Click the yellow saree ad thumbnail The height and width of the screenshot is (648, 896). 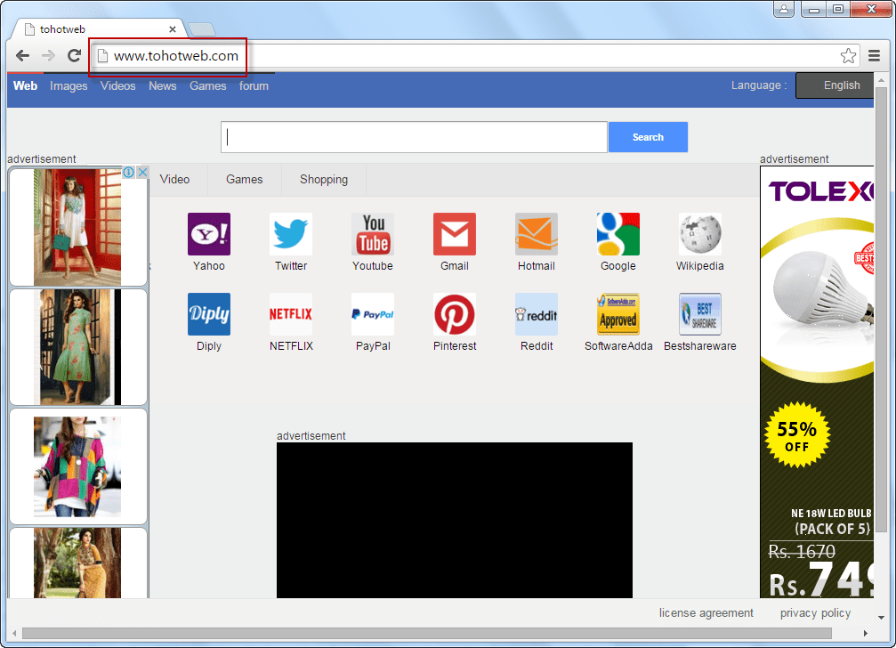[x=77, y=563]
